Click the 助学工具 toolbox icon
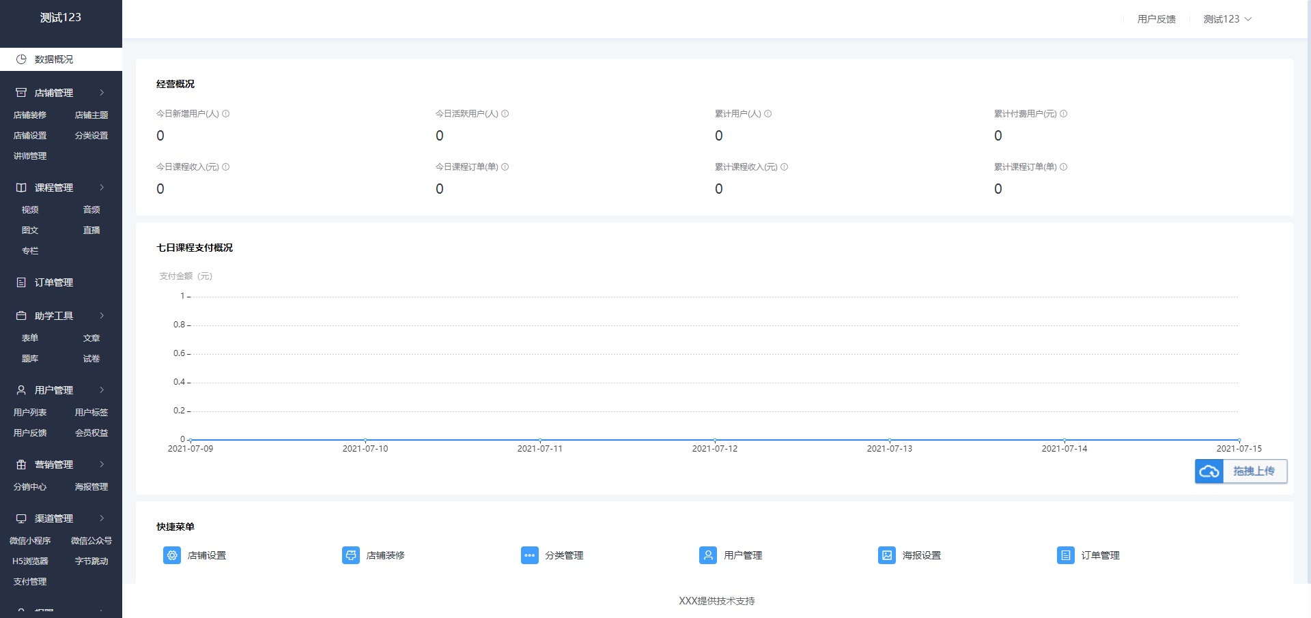 point(21,316)
